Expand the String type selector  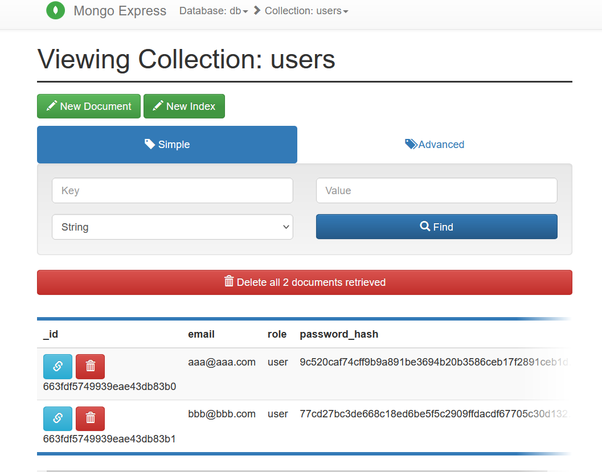click(173, 227)
